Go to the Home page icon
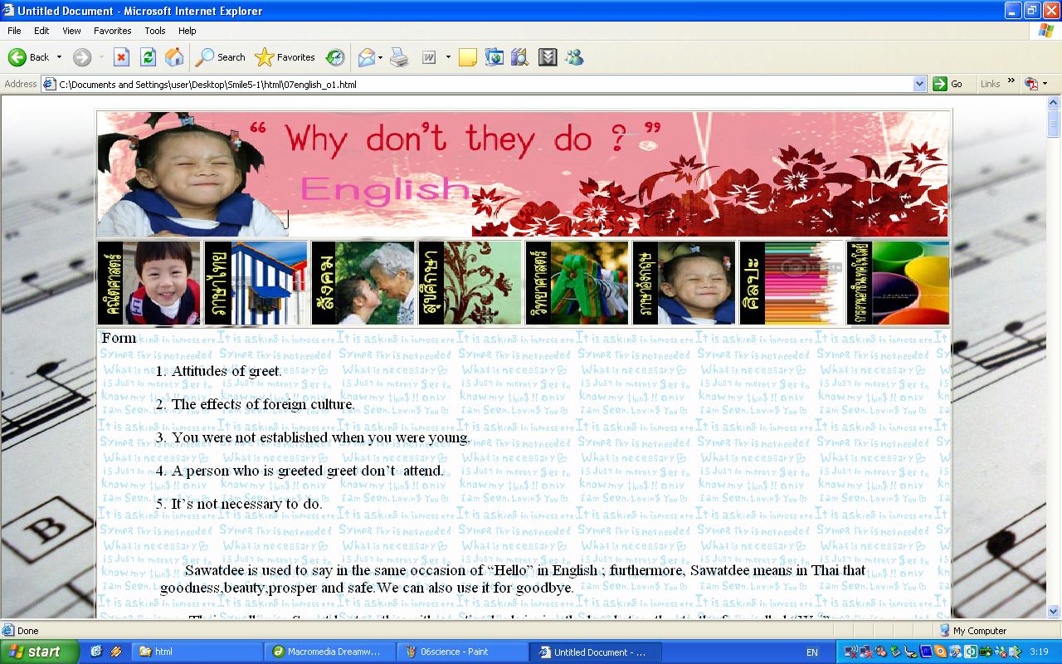The image size is (1062, 664). [x=174, y=57]
